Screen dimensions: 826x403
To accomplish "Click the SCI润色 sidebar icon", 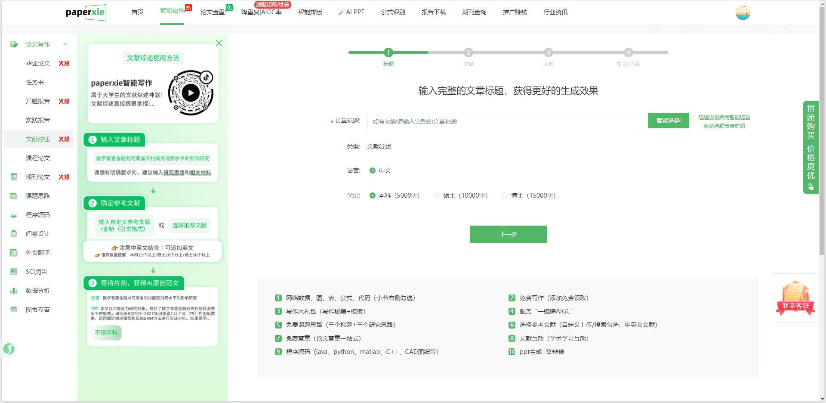I will (14, 272).
